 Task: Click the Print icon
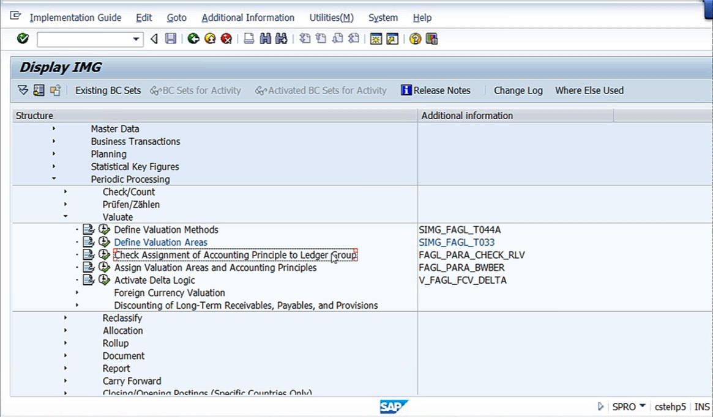pyautogui.click(x=248, y=39)
